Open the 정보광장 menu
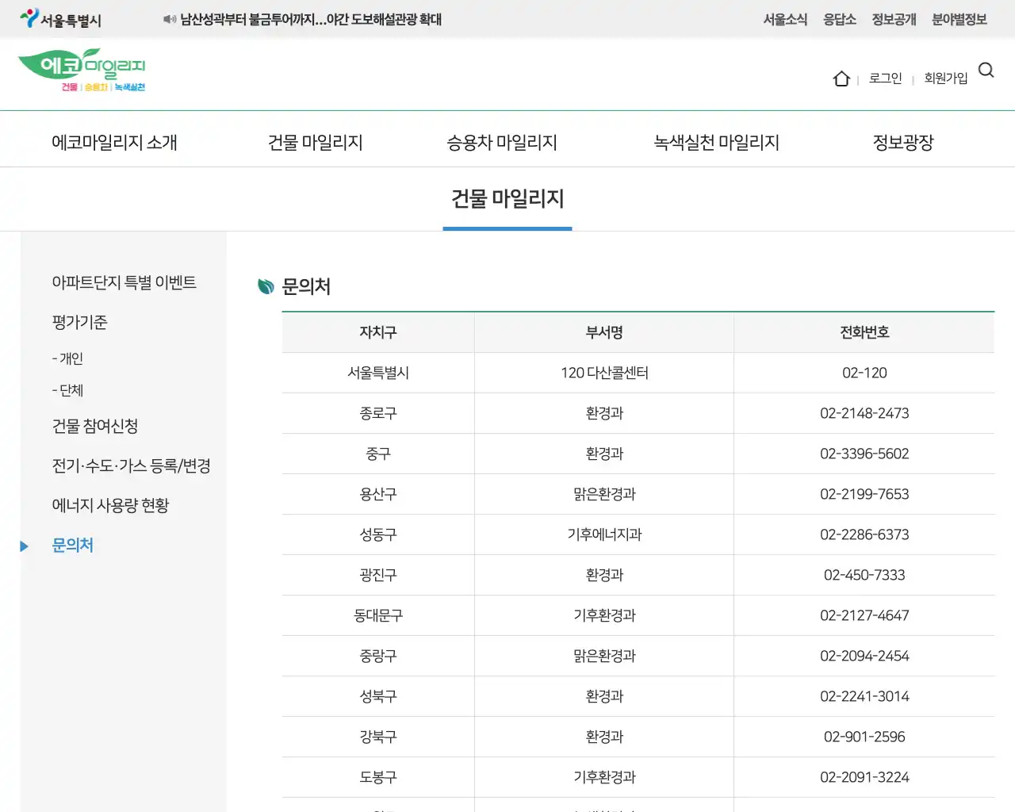The image size is (1015, 812). click(903, 143)
